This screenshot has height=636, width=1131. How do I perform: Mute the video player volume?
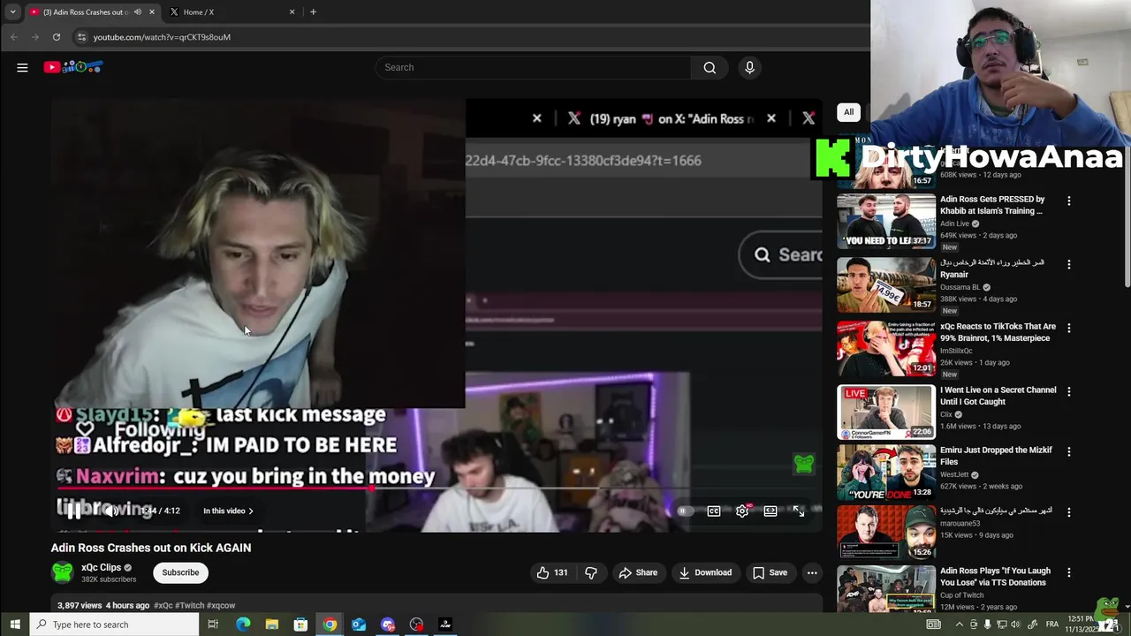(x=110, y=511)
